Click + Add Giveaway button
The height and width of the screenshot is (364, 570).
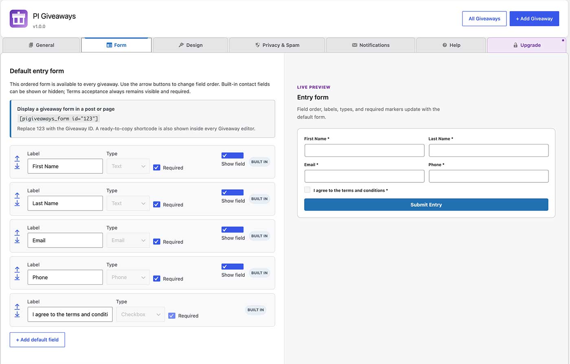[534, 19]
